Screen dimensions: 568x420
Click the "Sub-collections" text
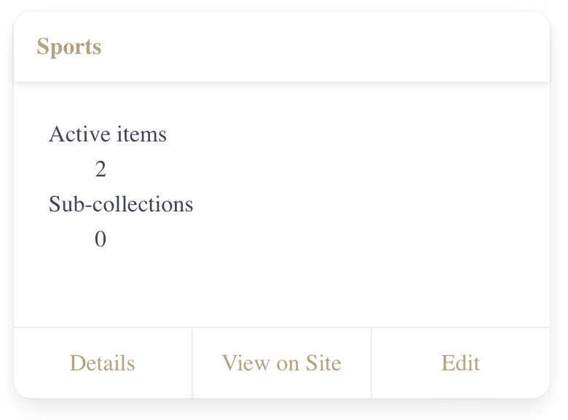coord(121,204)
